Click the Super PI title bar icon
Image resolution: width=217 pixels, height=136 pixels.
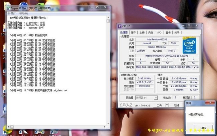click(x=8, y=8)
